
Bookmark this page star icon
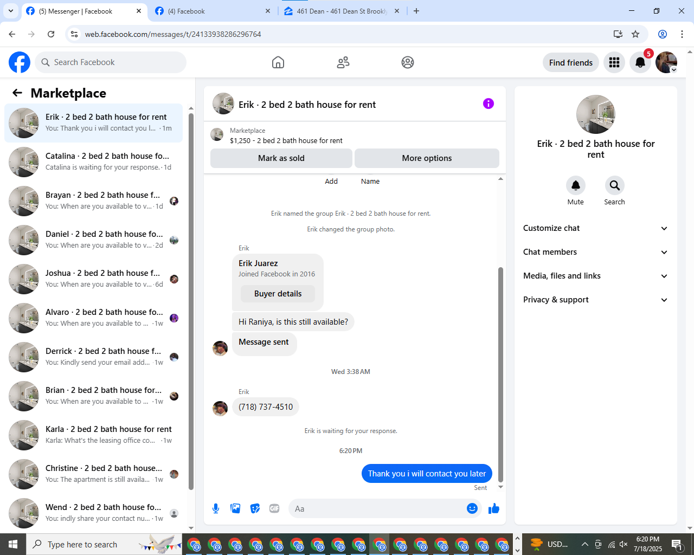pyautogui.click(x=635, y=34)
